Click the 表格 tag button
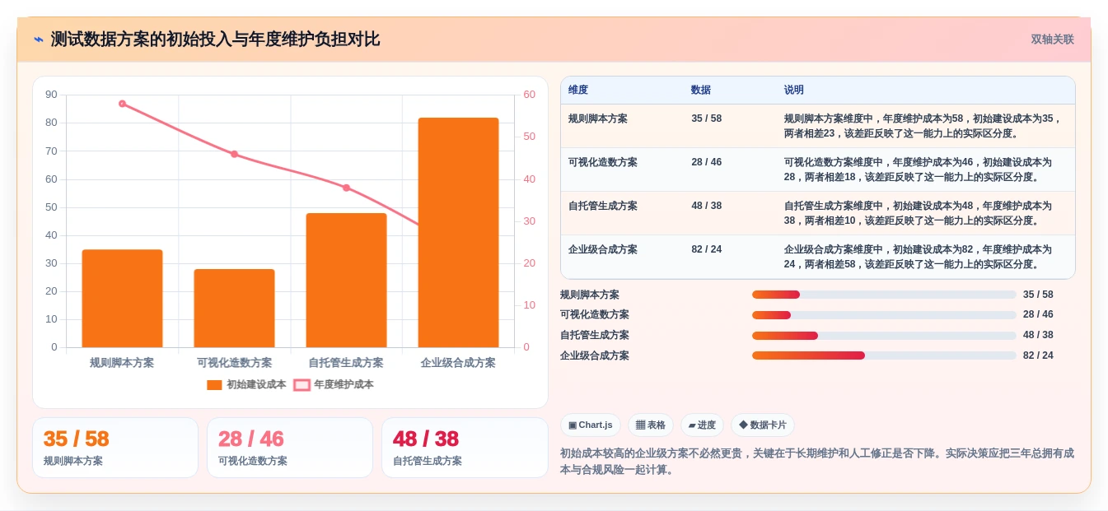The image size is (1108, 511). (651, 425)
